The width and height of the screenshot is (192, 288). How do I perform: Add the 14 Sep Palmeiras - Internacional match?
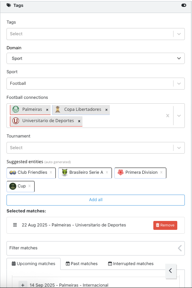(x=23, y=285)
